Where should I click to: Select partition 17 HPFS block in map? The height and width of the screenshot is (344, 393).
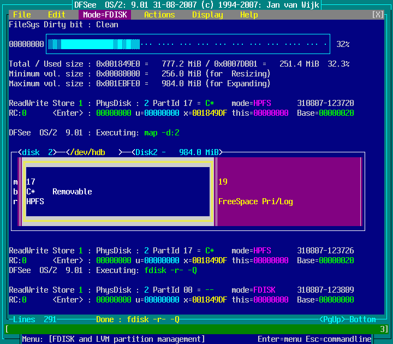(117, 192)
